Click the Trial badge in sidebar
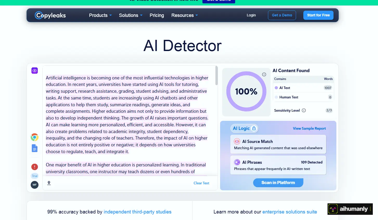 pos(35,176)
